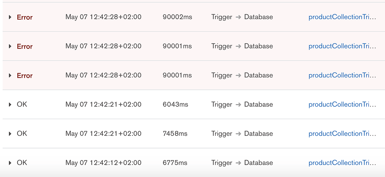This screenshot has height=177, width=385.
Task: Expand the OK log entry lasting 7458ms
Action: 10,134
